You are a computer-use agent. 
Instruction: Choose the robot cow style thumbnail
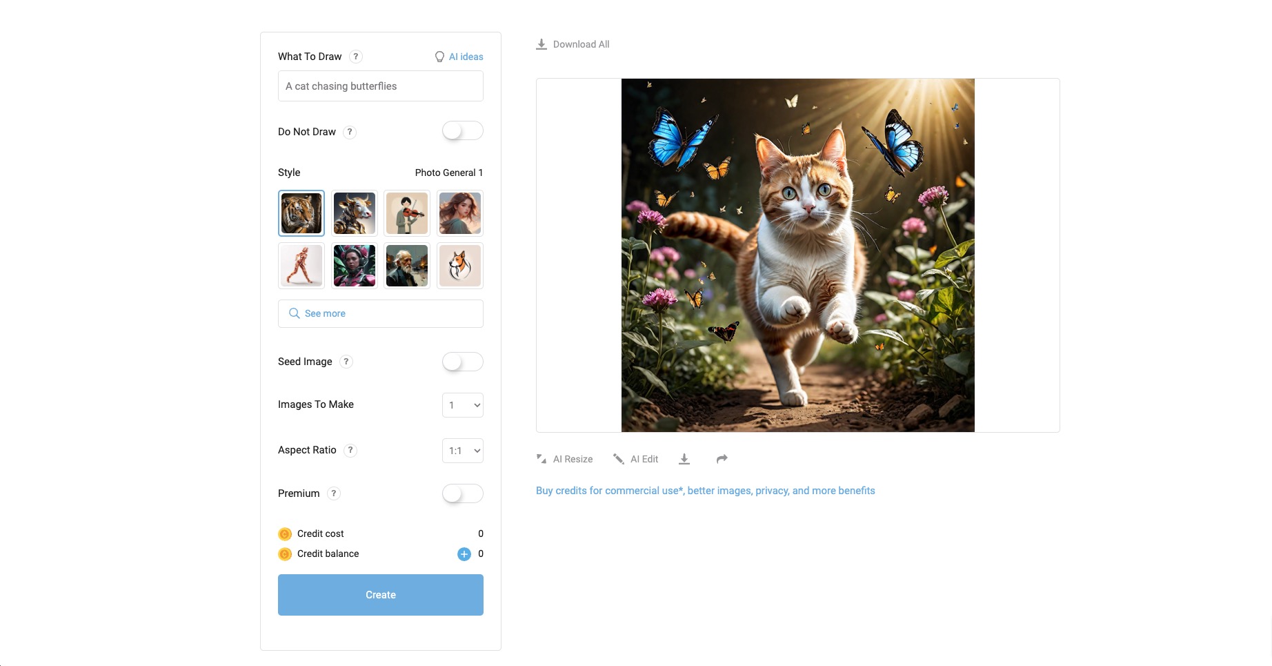click(355, 213)
